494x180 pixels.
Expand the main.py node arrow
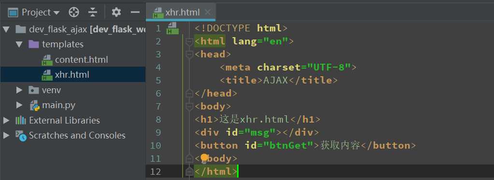(x=19, y=105)
